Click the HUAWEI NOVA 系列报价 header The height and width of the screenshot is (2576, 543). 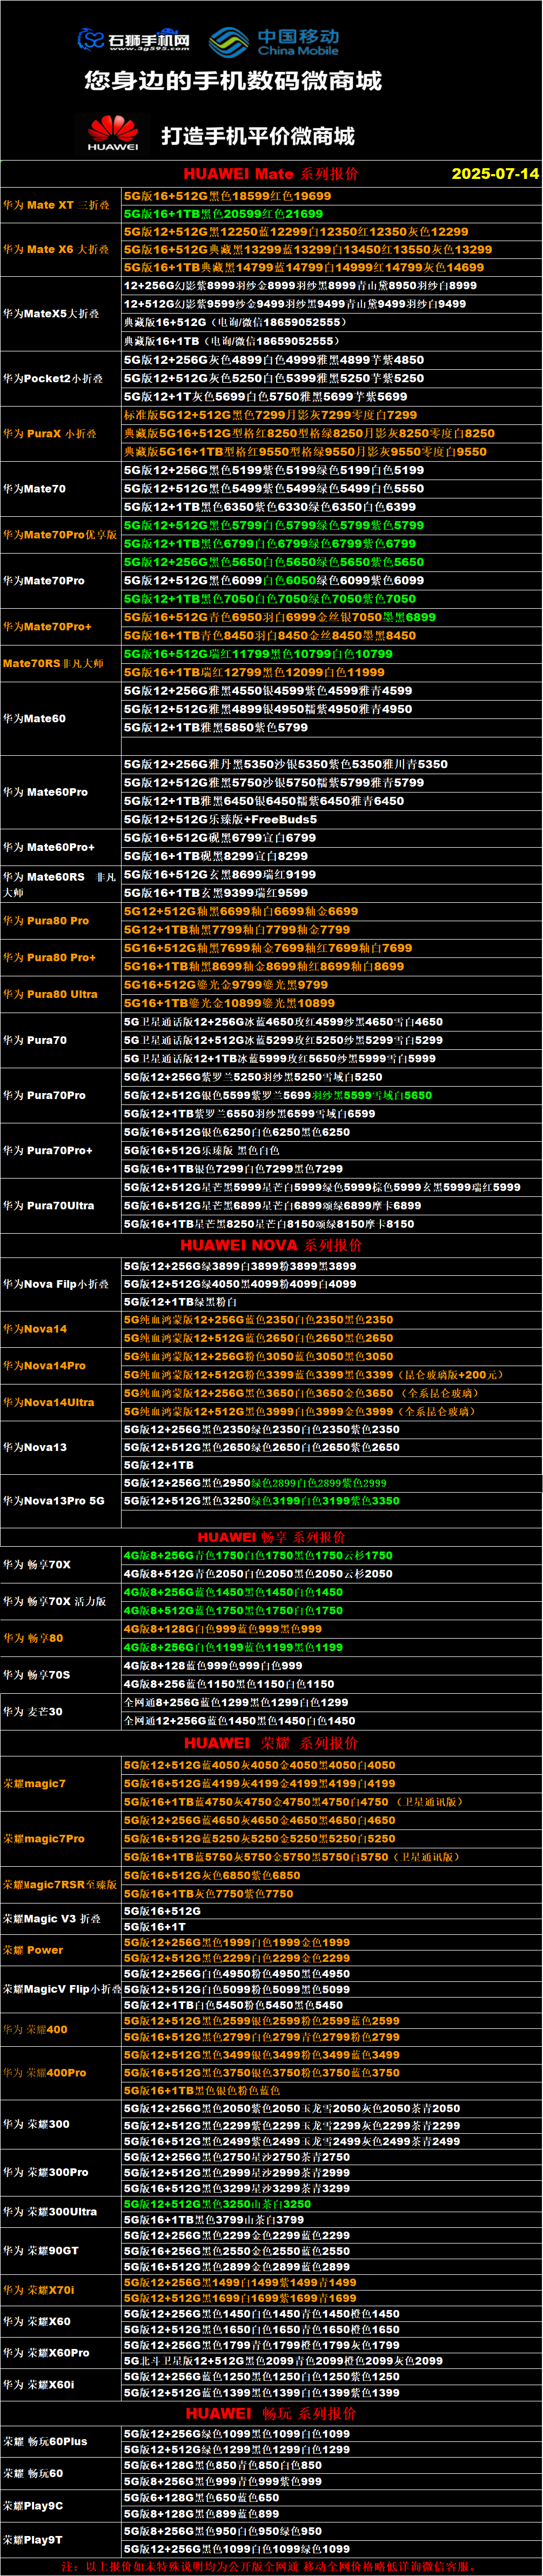coord(271,1245)
